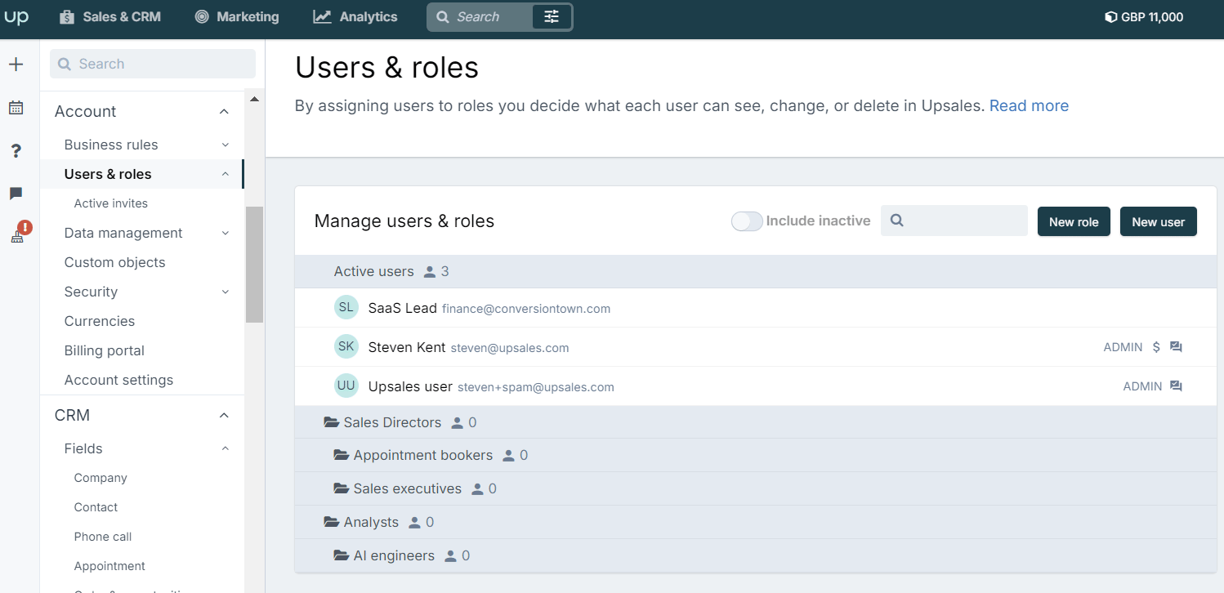
Task: Collapse the Users & roles chevron
Action: pos(226,174)
